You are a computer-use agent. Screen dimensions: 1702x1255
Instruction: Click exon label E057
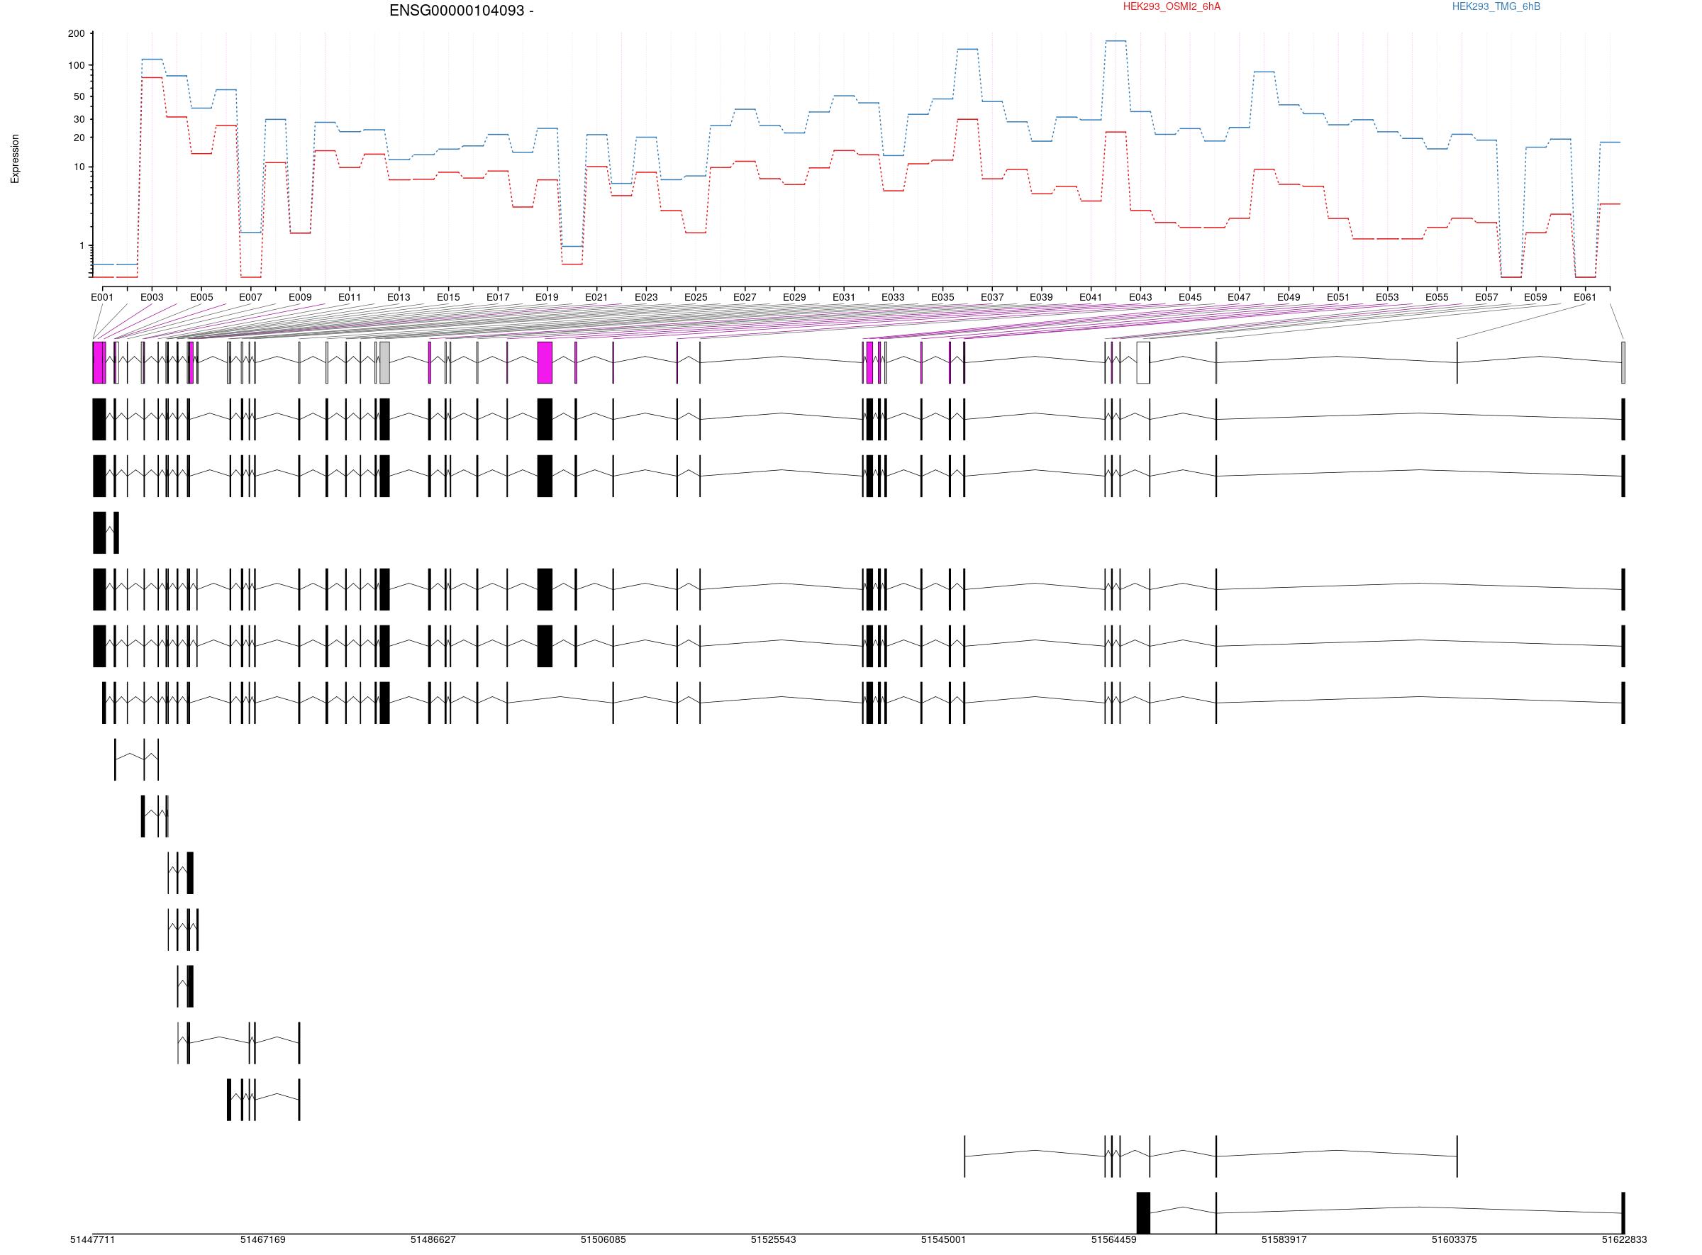(1486, 298)
